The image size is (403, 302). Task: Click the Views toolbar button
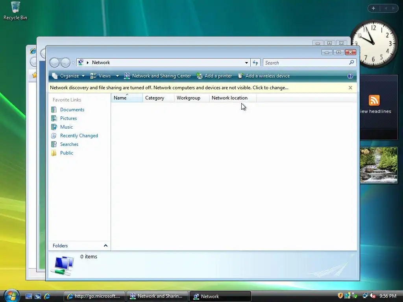[101, 76]
